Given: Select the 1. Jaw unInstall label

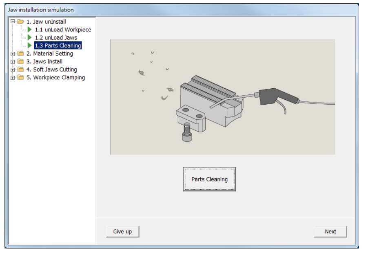Looking at the screenshot, I should [x=46, y=22].
